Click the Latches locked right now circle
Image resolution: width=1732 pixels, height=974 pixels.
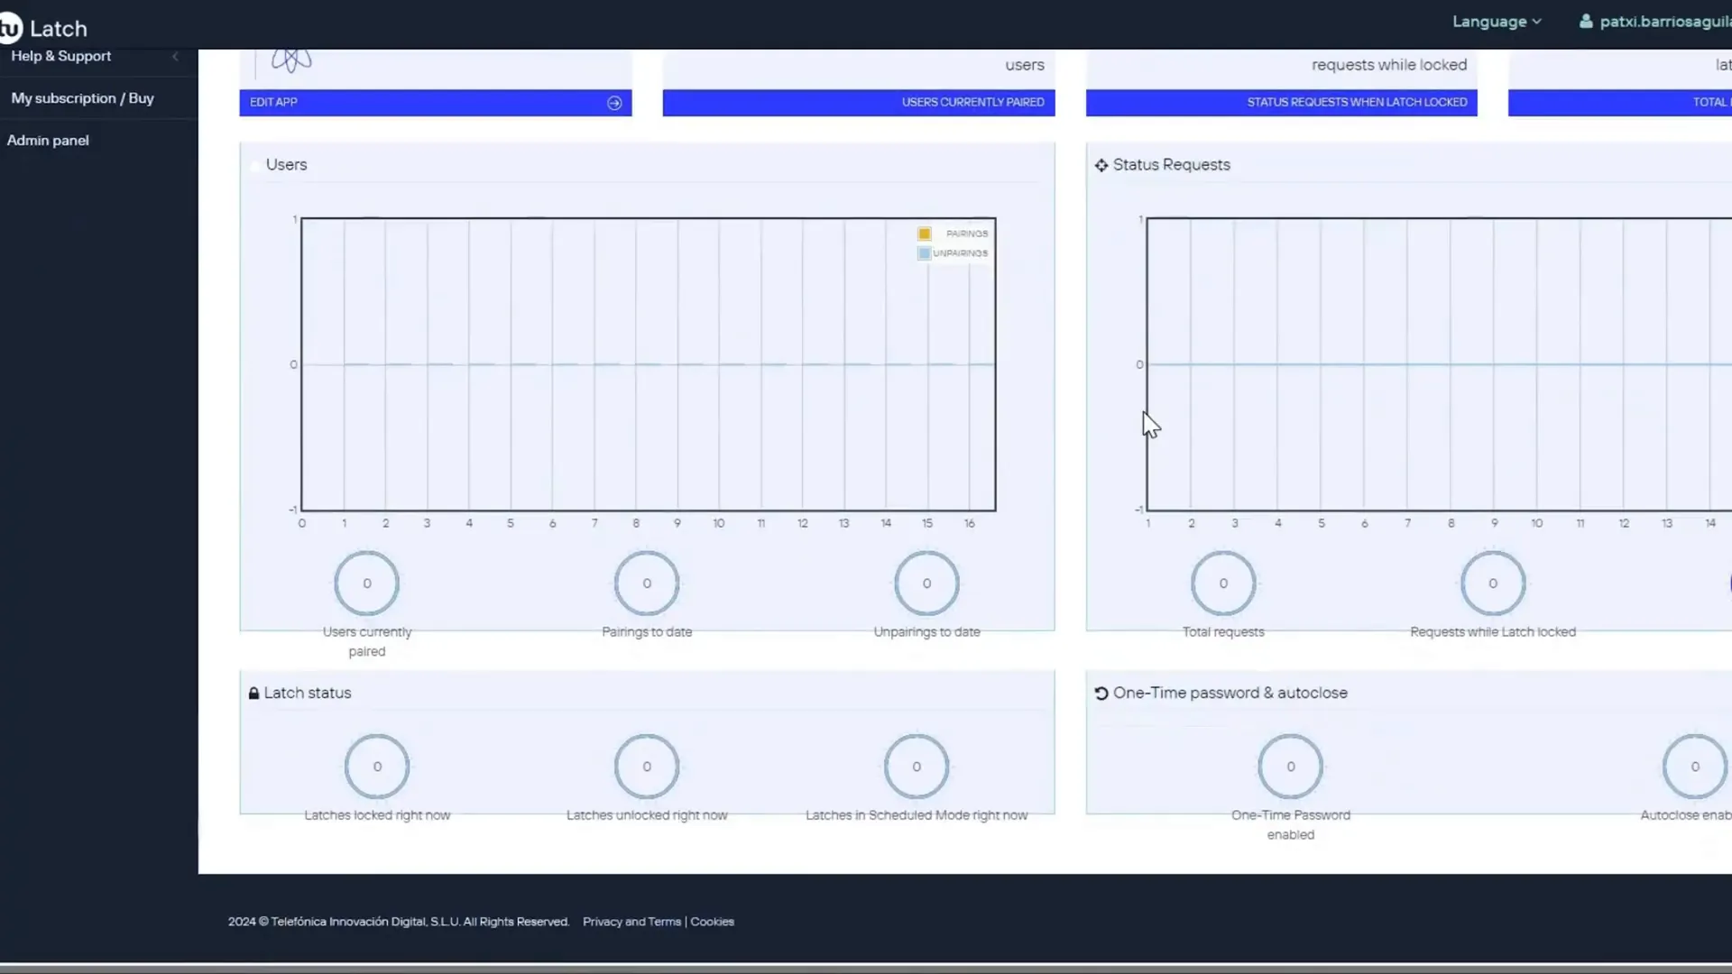(377, 767)
